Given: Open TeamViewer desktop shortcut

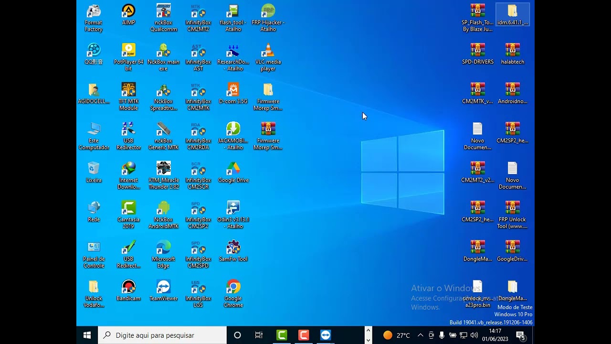Looking at the screenshot, I should [x=163, y=290].
